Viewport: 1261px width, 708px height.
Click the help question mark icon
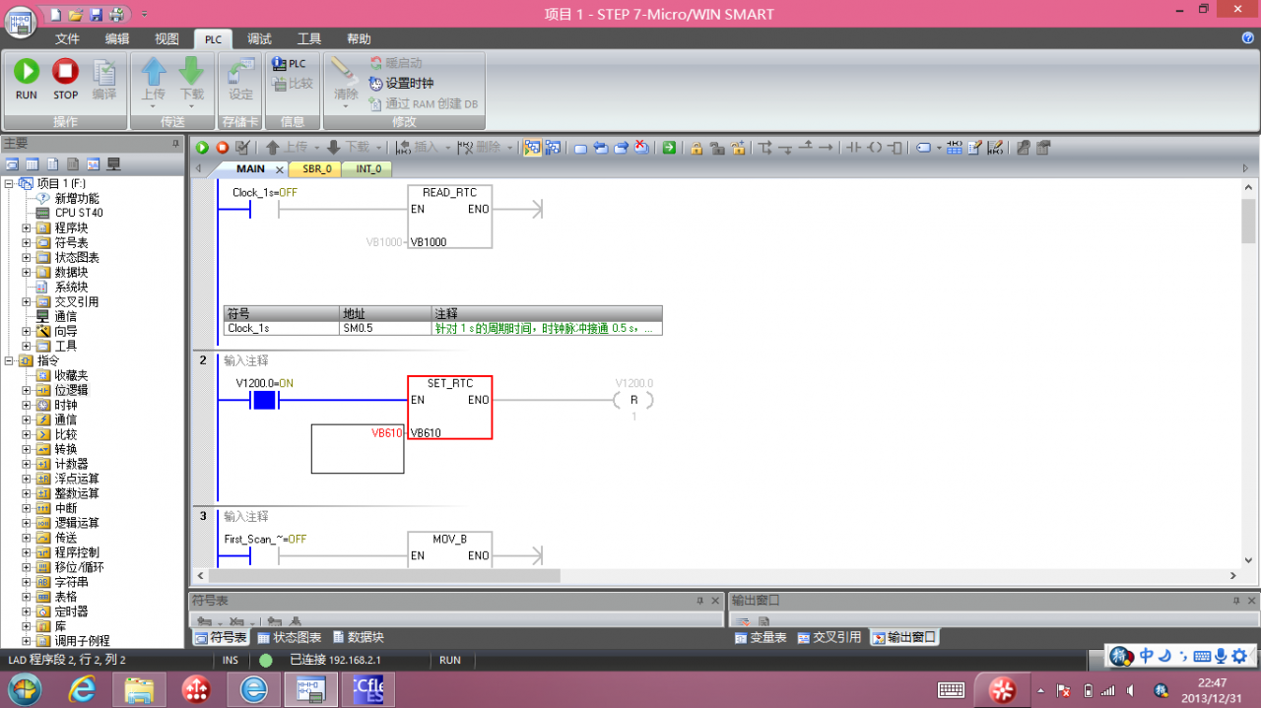[x=1248, y=38]
